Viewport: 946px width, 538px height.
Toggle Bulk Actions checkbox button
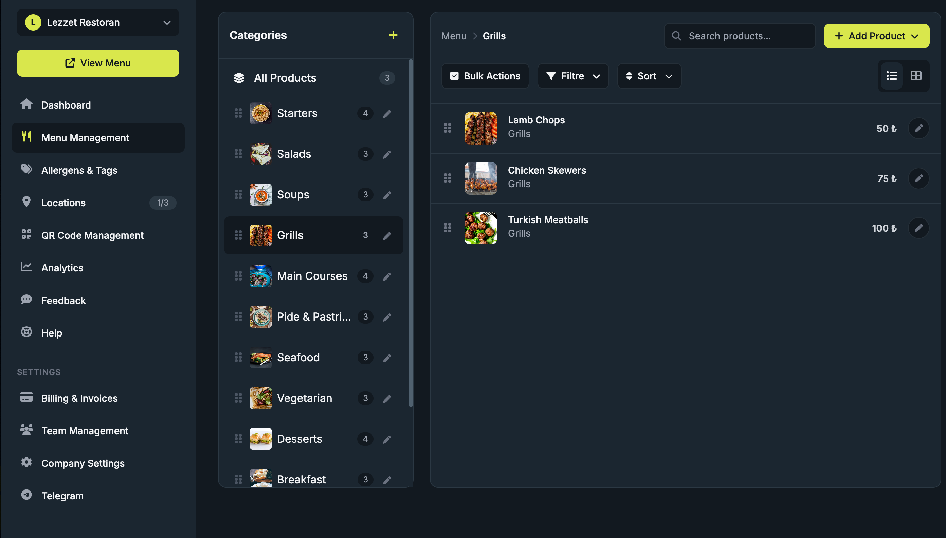(x=485, y=76)
